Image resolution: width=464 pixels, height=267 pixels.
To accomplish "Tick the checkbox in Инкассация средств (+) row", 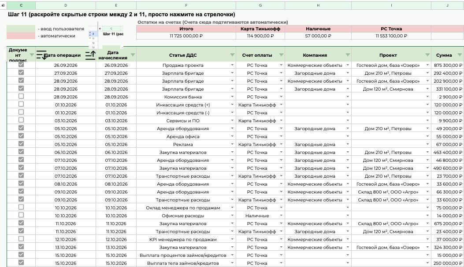I will pos(21,104).
